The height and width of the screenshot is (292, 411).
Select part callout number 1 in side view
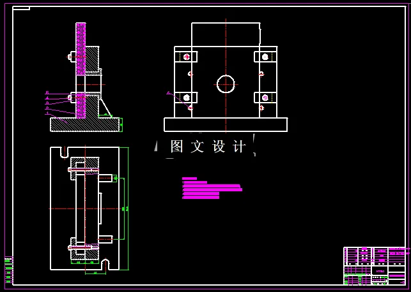click(47, 113)
